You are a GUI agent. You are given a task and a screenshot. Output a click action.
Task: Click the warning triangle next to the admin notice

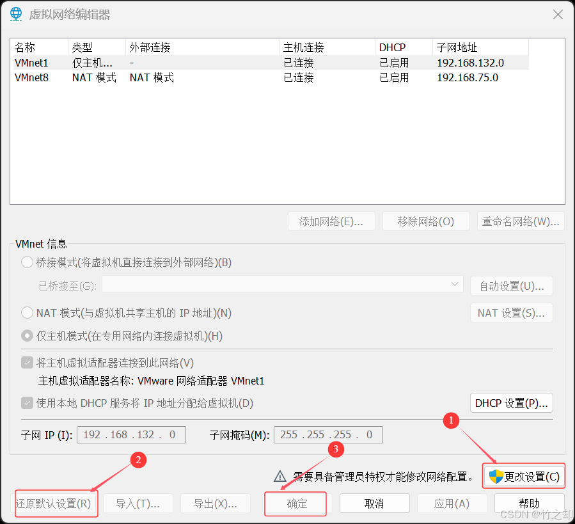click(280, 475)
